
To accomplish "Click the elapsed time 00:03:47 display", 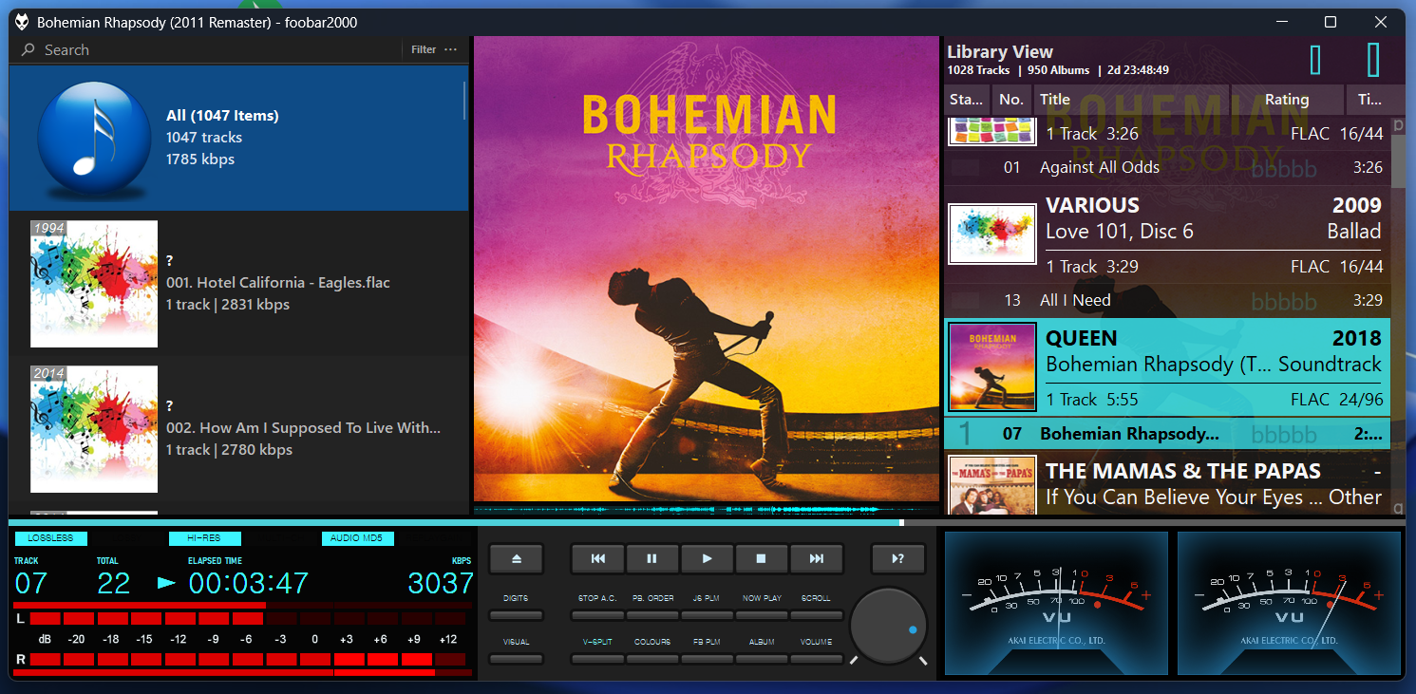I will coord(249,583).
